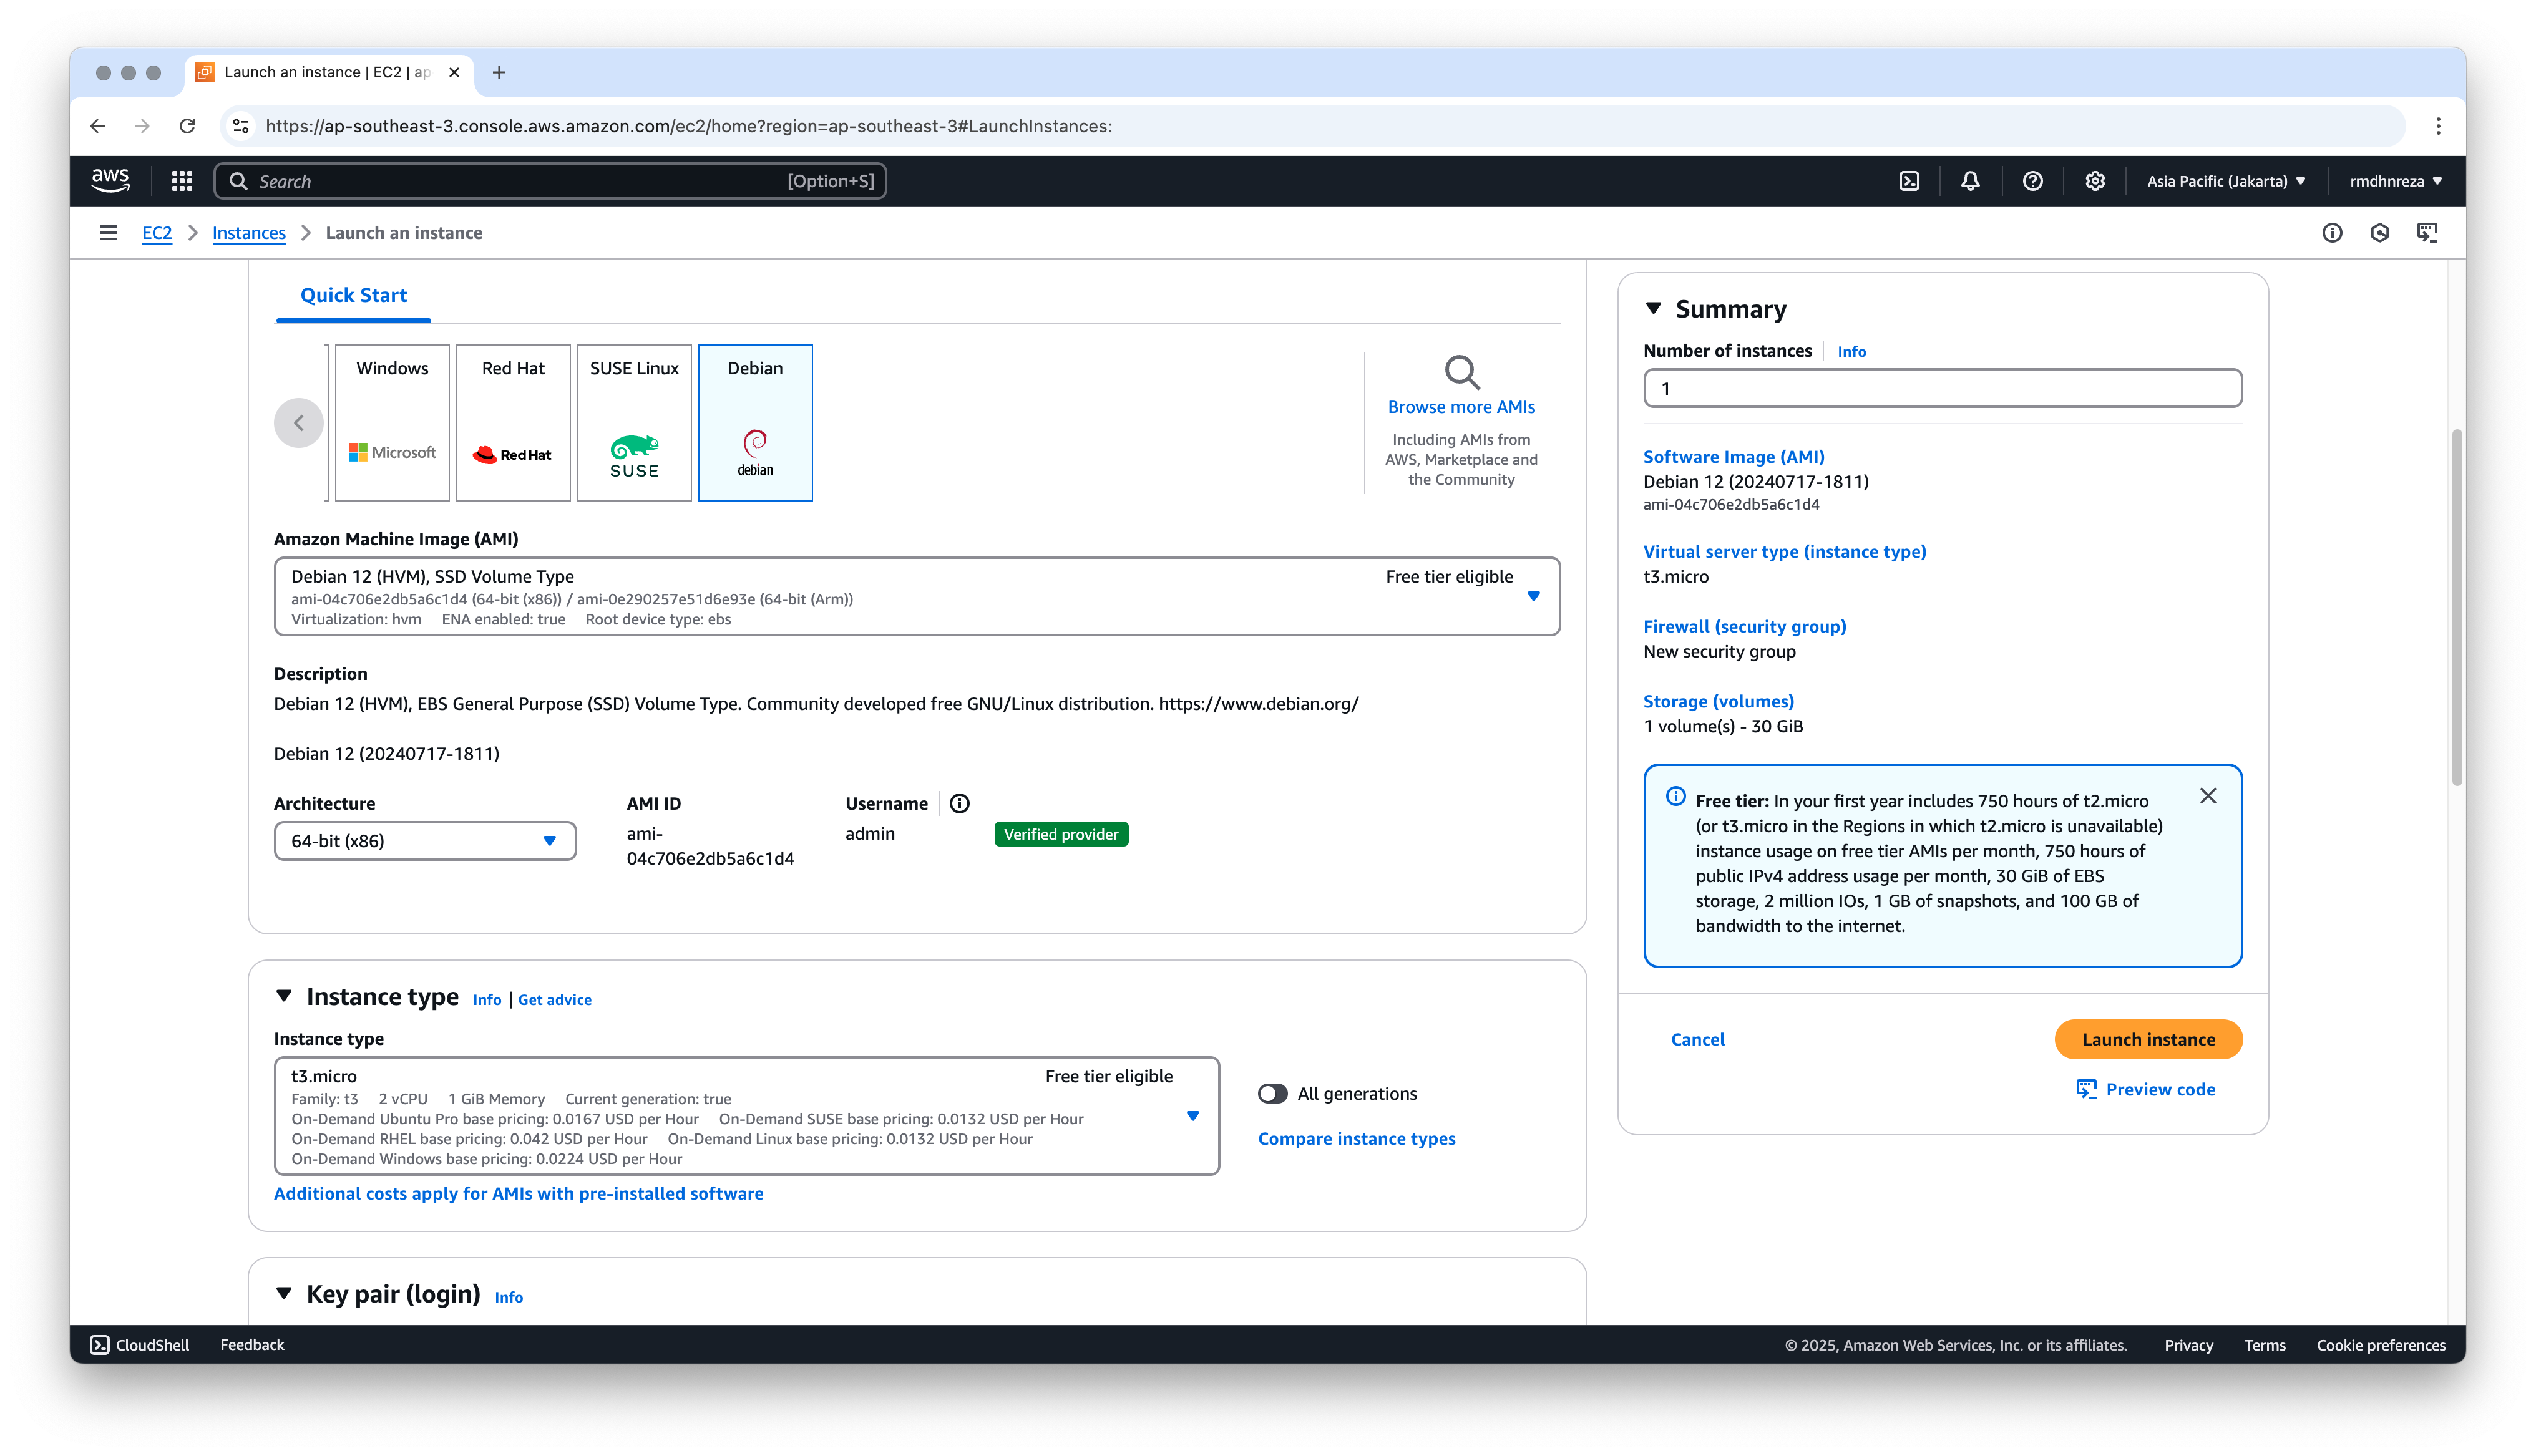Screen dimensions: 2536x1456
Task: Open CloudShell from the footer
Action: [139, 1345]
